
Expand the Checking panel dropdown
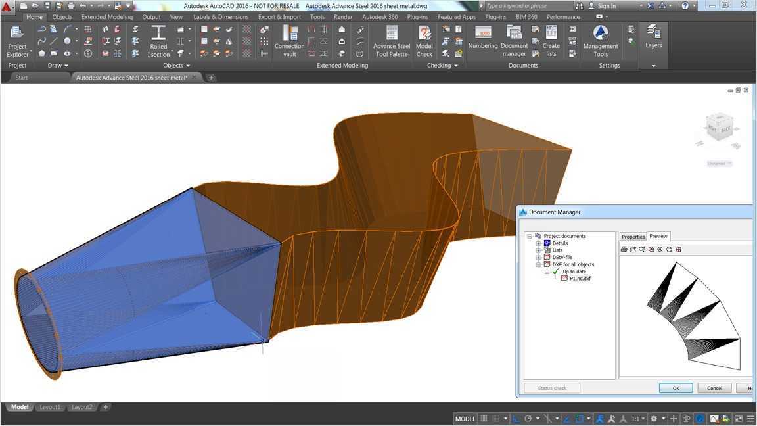442,66
